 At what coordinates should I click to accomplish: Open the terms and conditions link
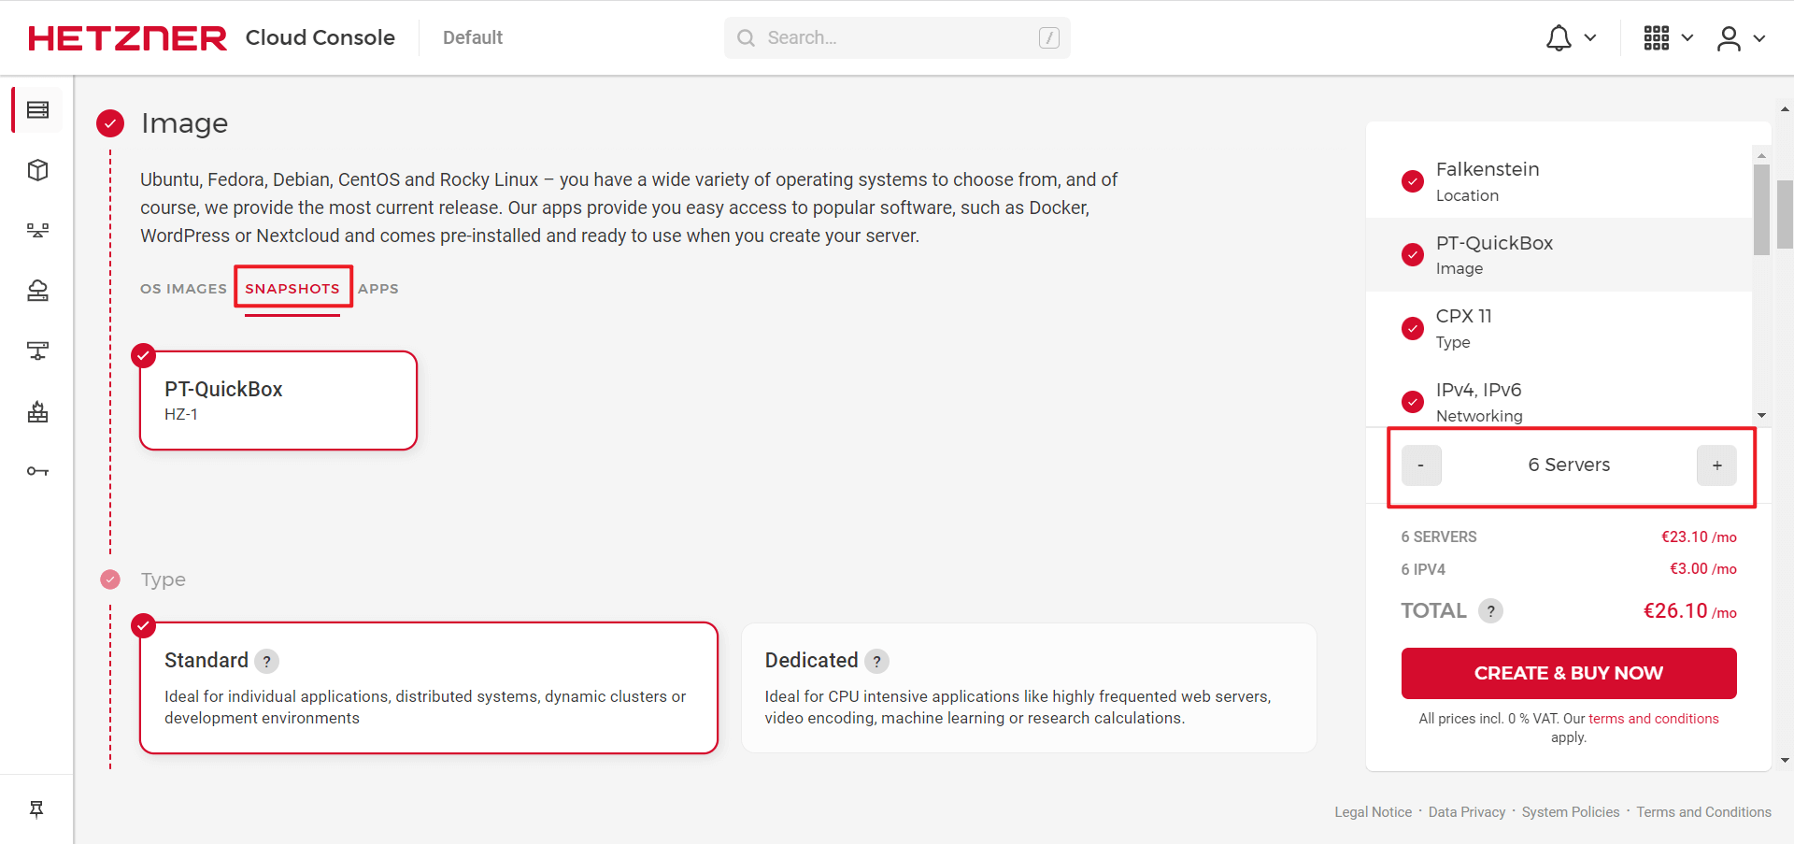coord(1653,719)
